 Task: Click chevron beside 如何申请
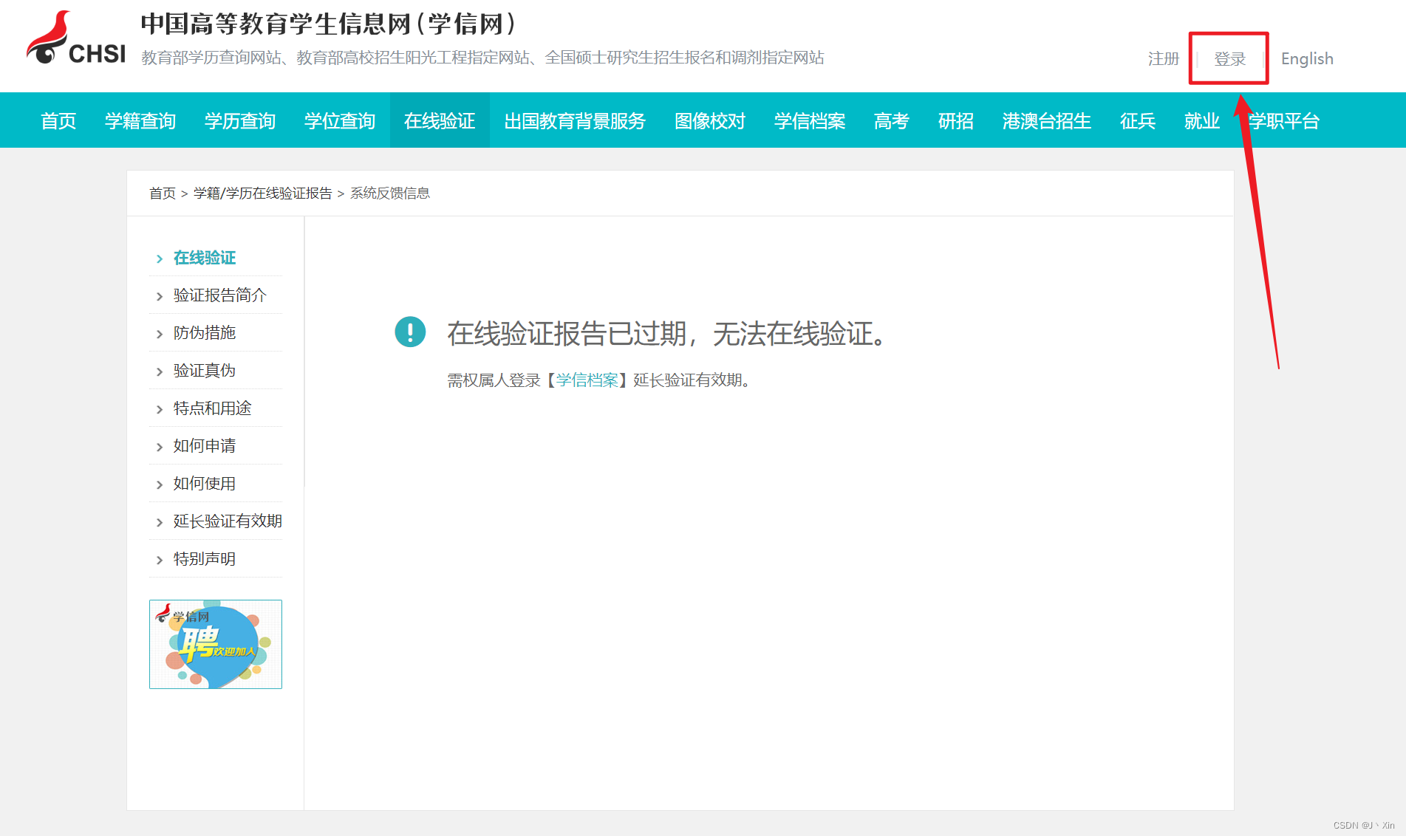[x=160, y=447]
